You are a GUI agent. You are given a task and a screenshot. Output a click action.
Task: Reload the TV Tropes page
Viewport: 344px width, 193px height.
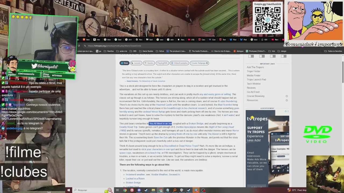point(79,46)
